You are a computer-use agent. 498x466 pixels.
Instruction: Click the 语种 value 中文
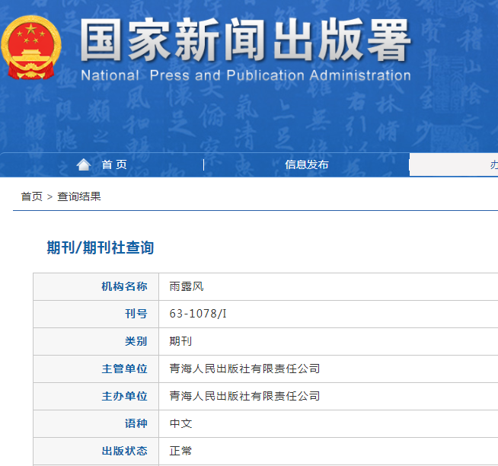click(x=180, y=423)
